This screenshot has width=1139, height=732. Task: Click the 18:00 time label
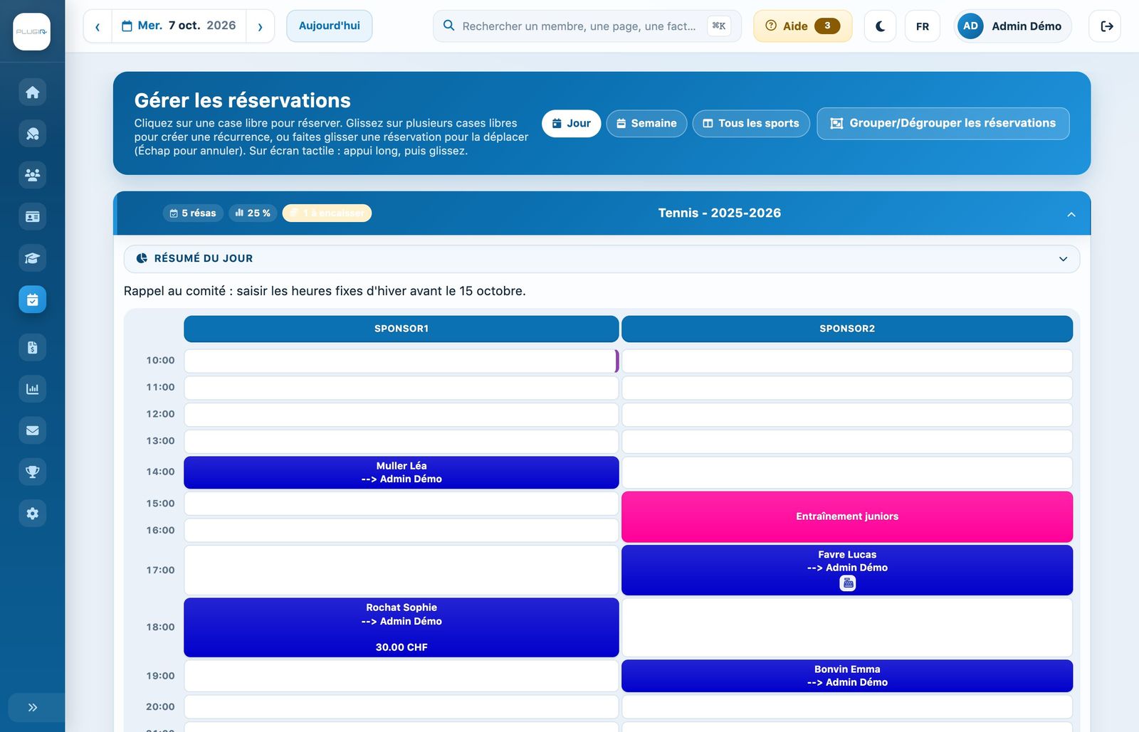(x=160, y=627)
